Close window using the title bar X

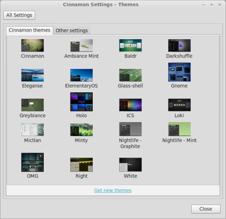[220, 5]
